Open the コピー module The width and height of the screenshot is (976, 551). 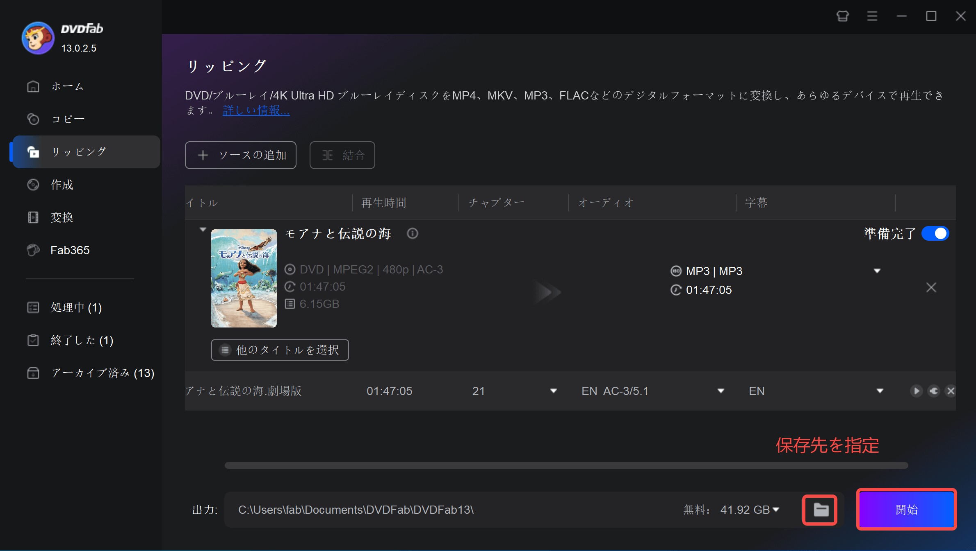(86, 119)
